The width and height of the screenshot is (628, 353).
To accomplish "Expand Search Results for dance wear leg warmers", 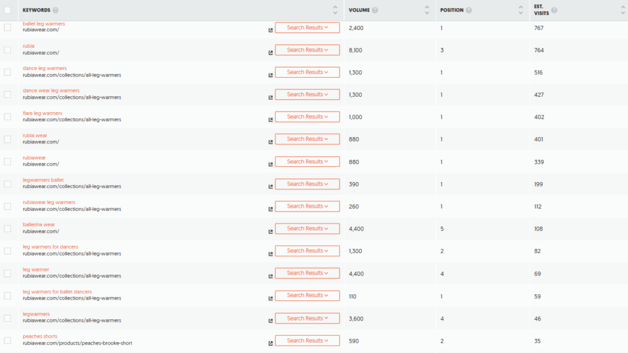I will (307, 94).
